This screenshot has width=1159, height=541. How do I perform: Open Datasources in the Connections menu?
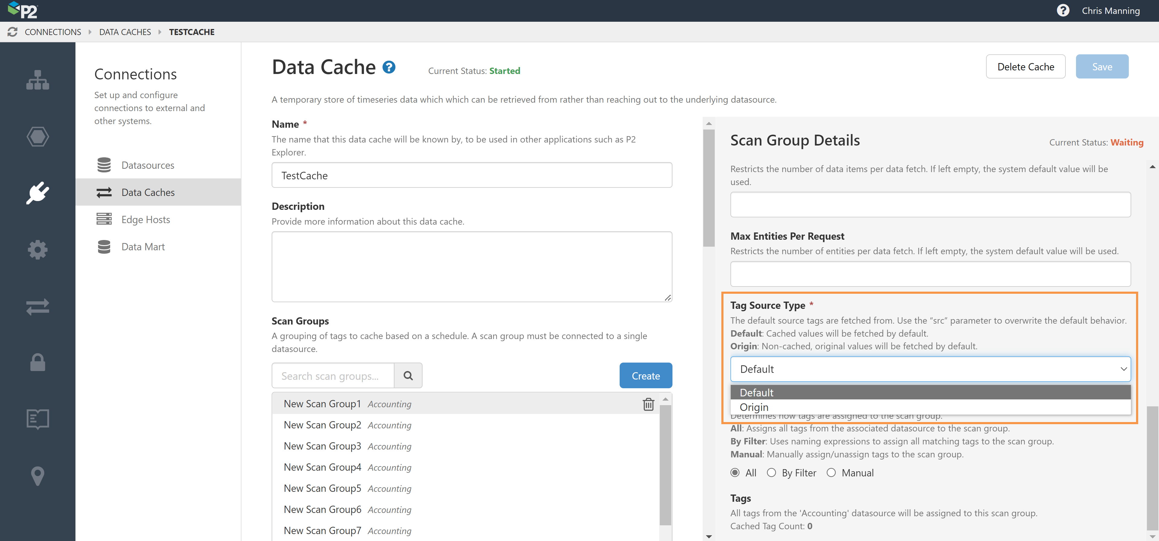(148, 165)
